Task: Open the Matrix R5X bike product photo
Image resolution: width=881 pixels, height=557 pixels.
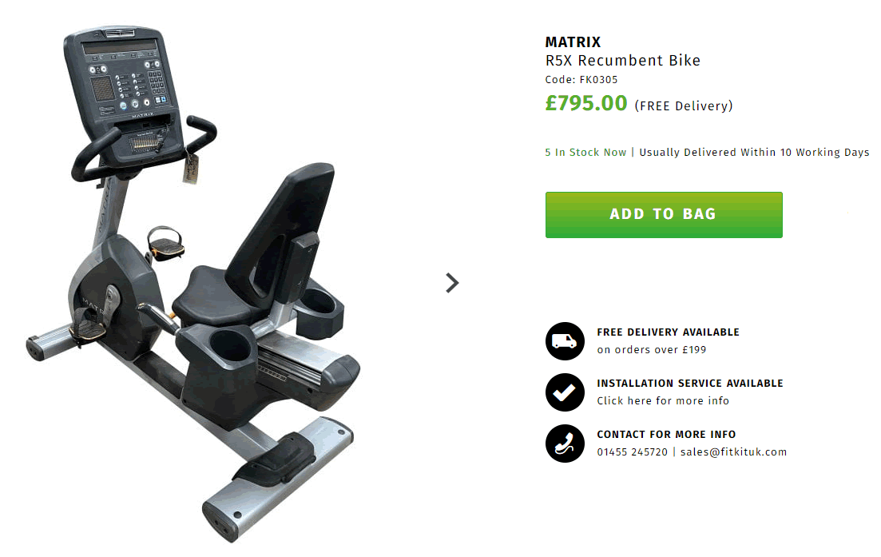Action: (194, 284)
